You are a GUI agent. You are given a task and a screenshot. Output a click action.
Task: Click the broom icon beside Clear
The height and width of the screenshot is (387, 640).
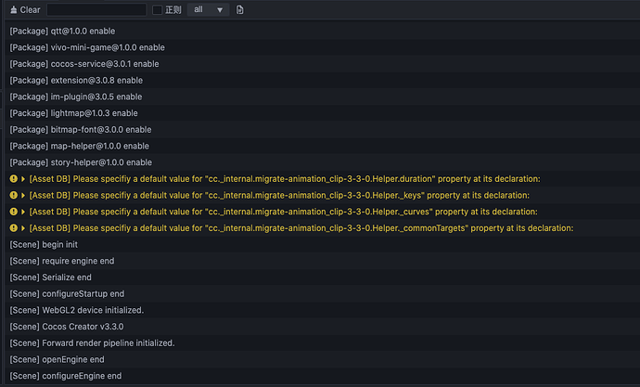click(x=13, y=9)
